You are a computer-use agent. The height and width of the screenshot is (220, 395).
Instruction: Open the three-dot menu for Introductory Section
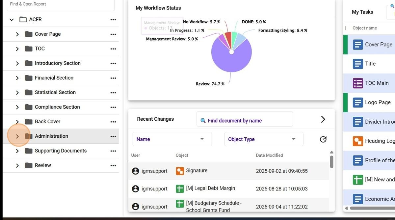pyautogui.click(x=113, y=63)
